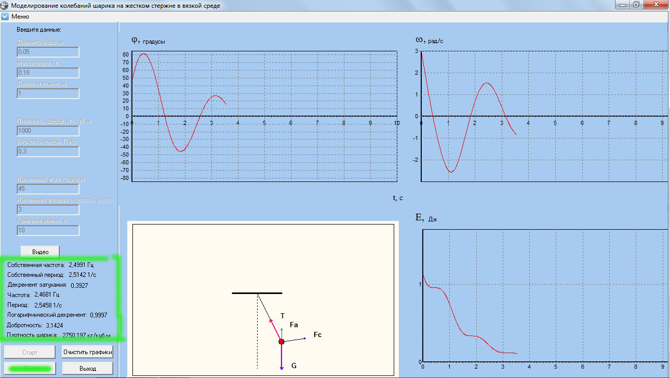This screenshot has width=670, height=378.
Task: Click the red pendulum ball in animation
Action: click(282, 342)
